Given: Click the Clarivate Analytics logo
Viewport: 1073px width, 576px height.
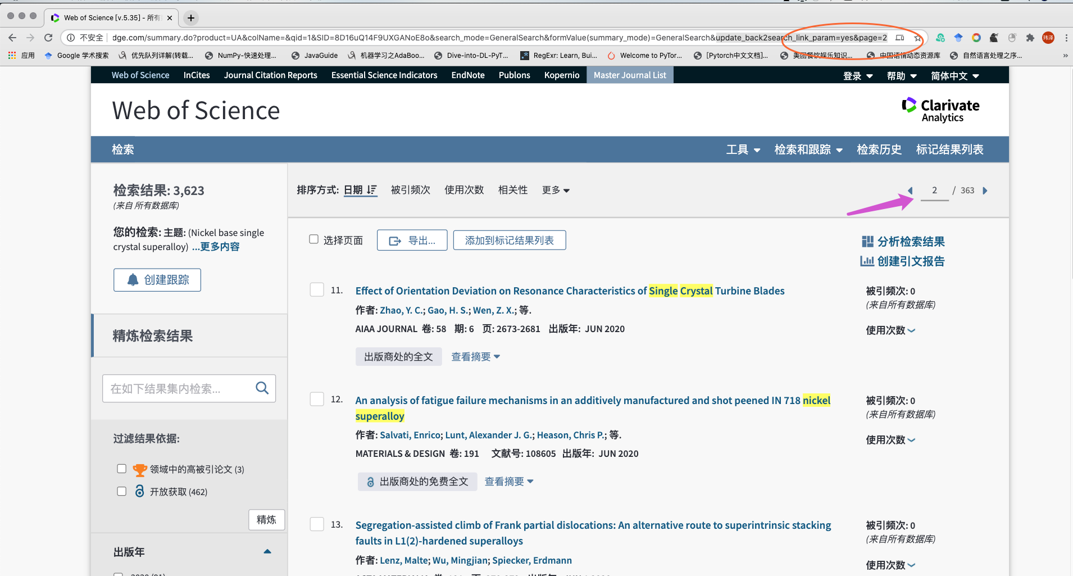Looking at the screenshot, I should click(x=940, y=110).
